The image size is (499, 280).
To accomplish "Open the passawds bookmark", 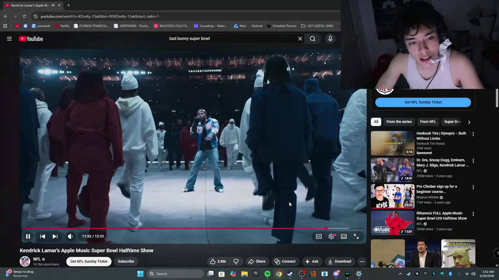I will pos(41,26).
